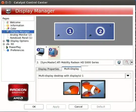Minimize the Catalyst Control Center window
This screenshot has width=136, height=112.
coord(6,3)
